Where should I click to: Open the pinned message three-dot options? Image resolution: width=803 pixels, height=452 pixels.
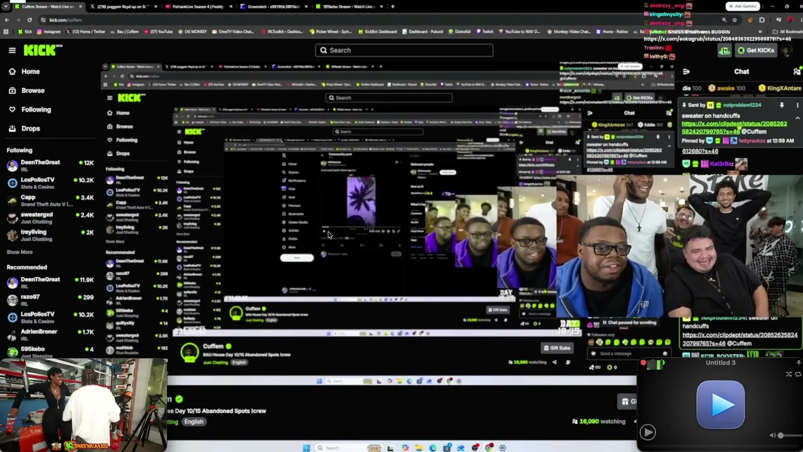tap(797, 105)
